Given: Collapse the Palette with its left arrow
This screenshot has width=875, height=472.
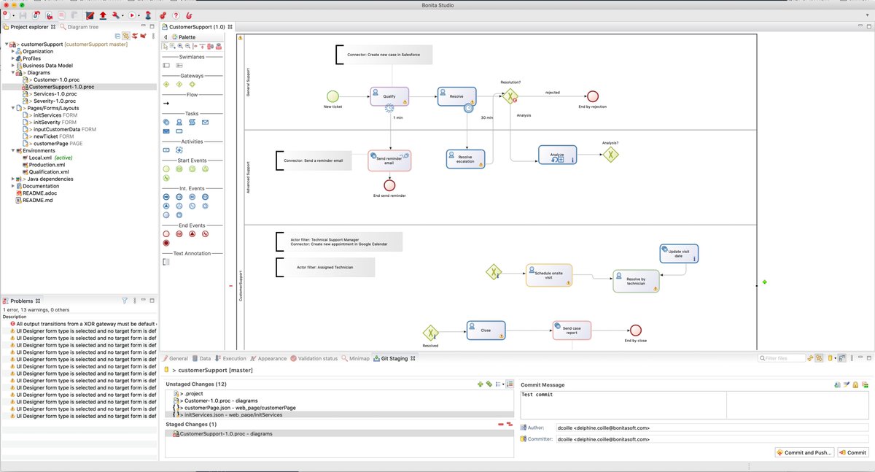Looking at the screenshot, I should 166,36.
